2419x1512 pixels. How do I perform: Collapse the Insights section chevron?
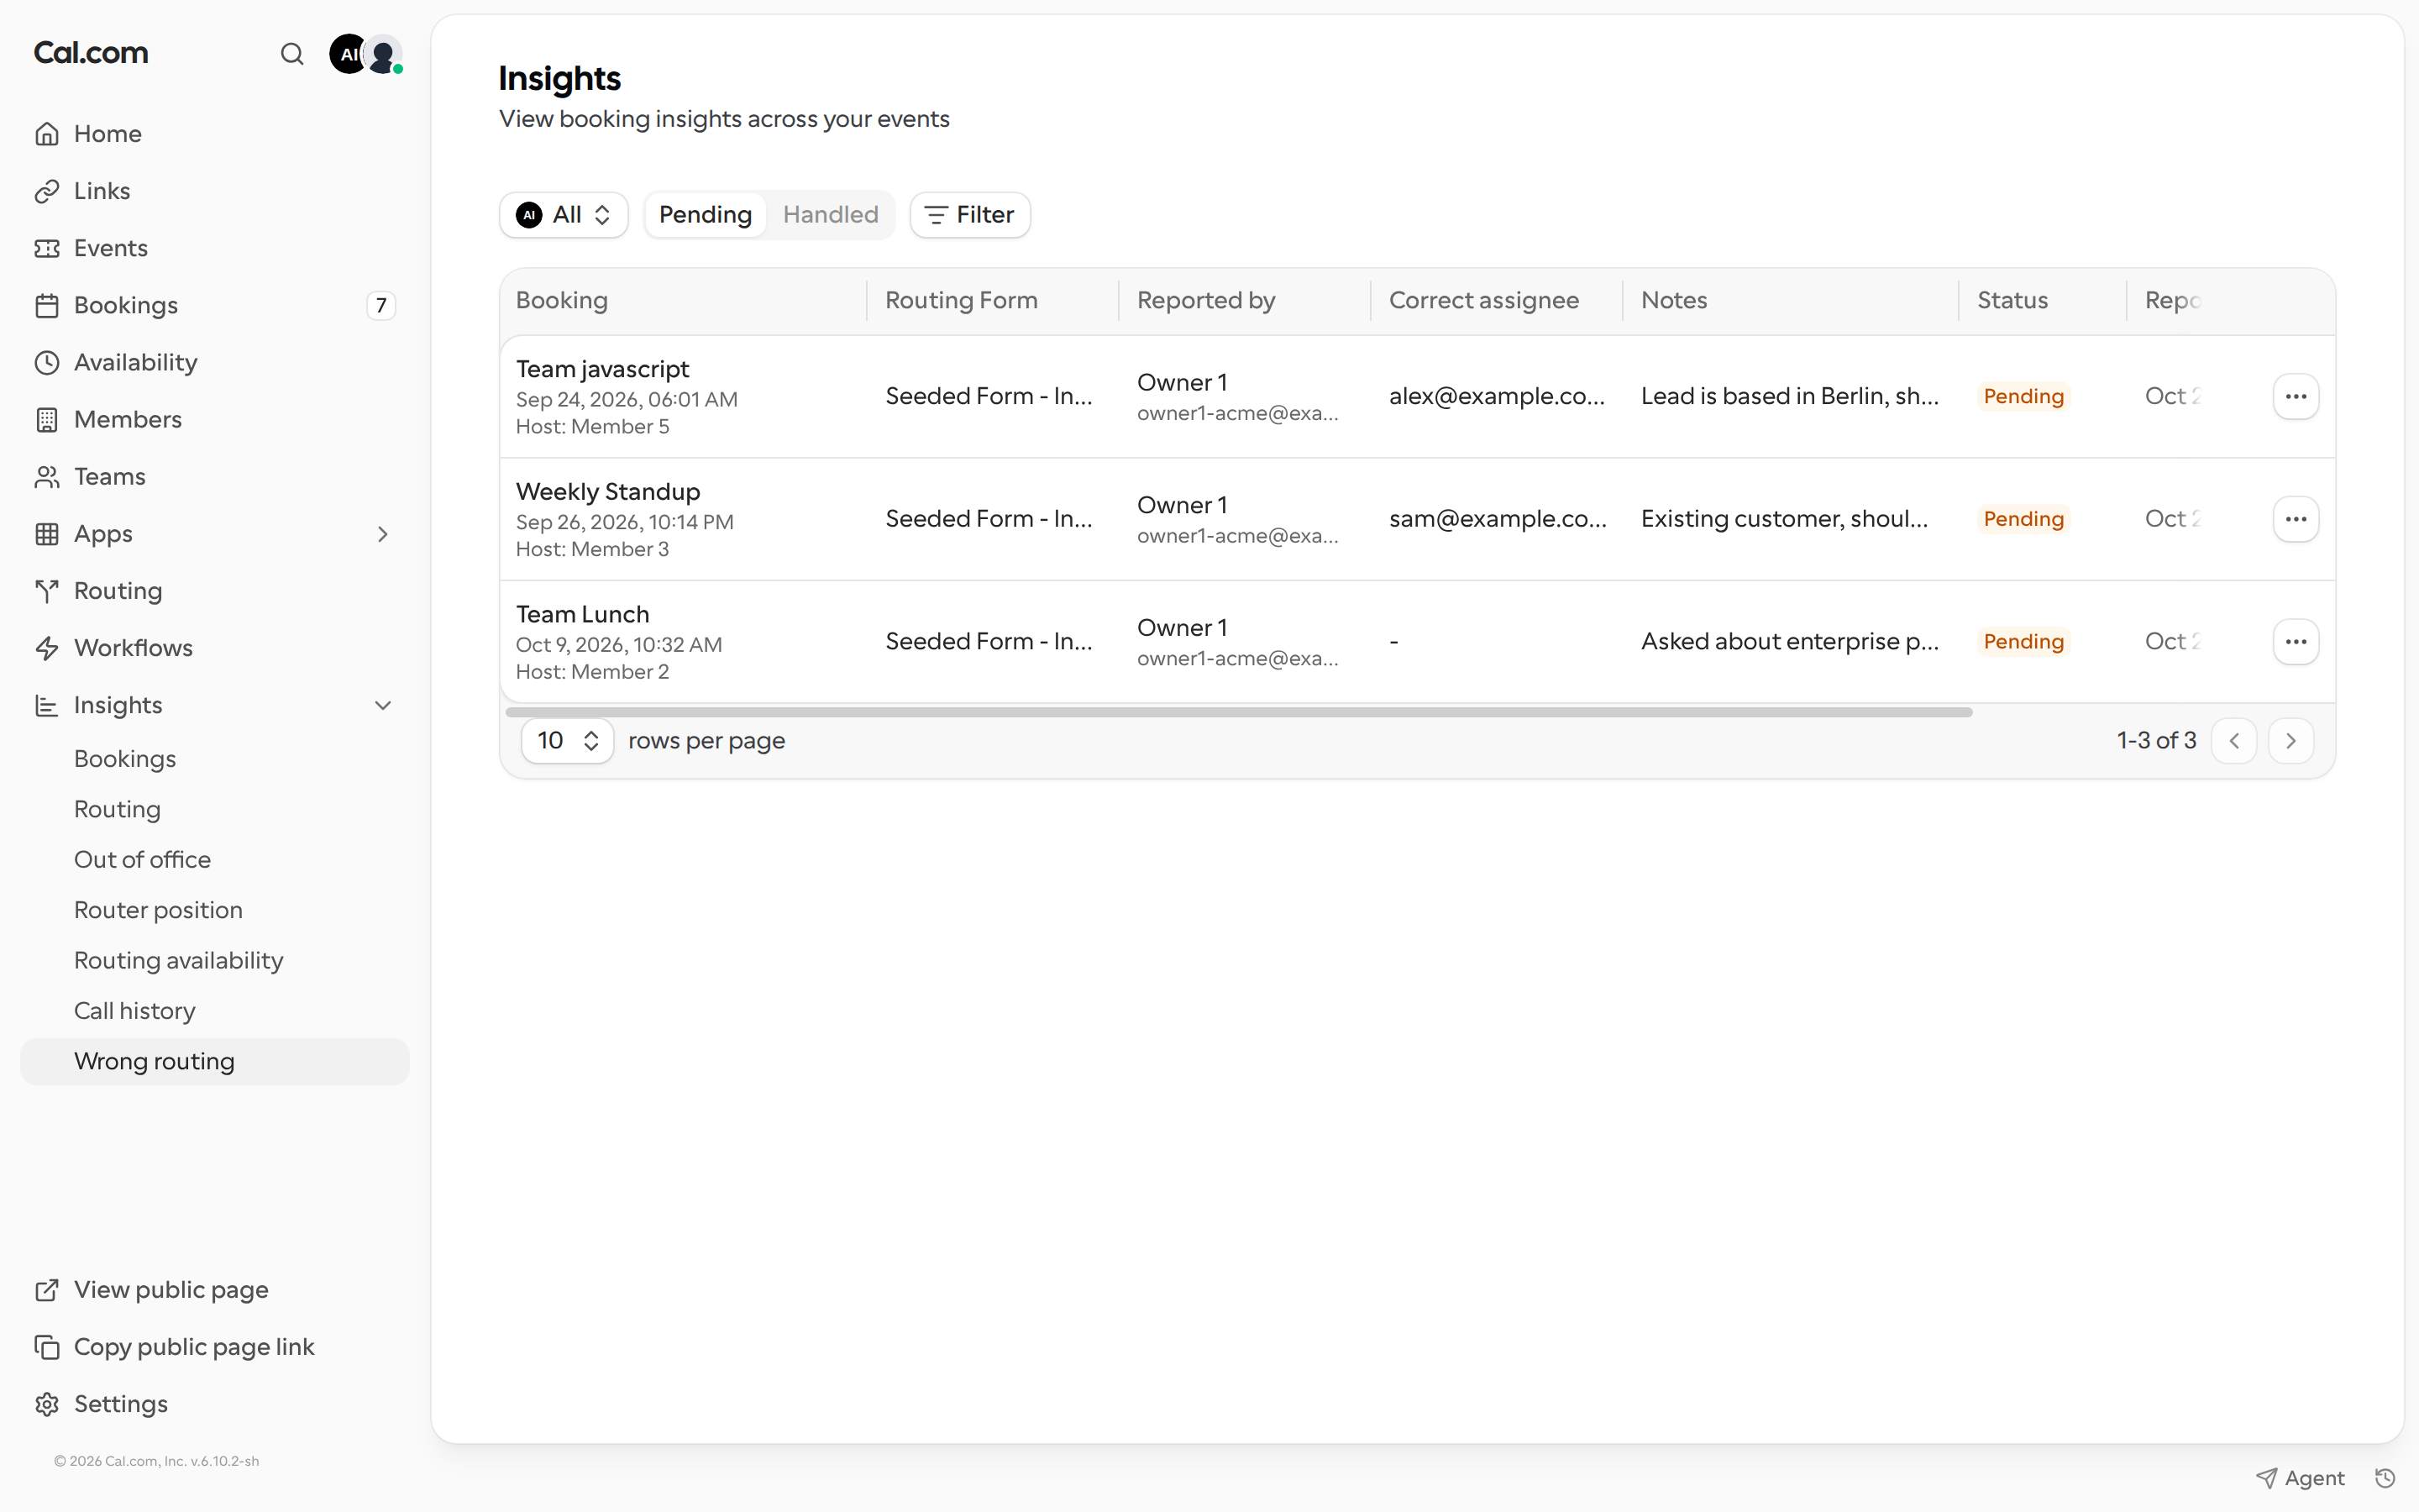pyautogui.click(x=383, y=705)
